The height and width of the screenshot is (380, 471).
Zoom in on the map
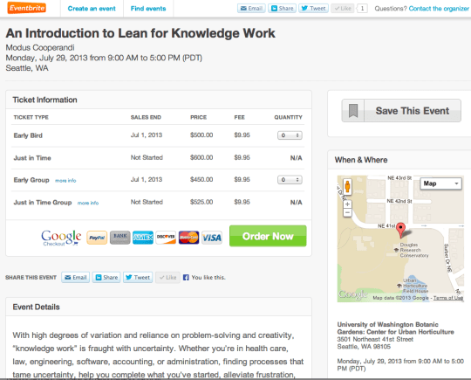(347, 204)
